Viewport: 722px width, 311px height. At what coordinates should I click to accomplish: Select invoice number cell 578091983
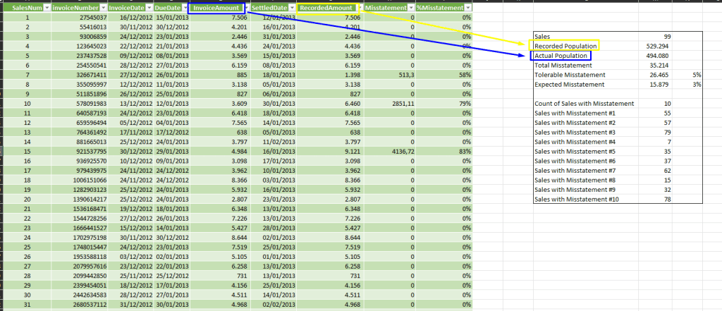pyautogui.click(x=79, y=103)
